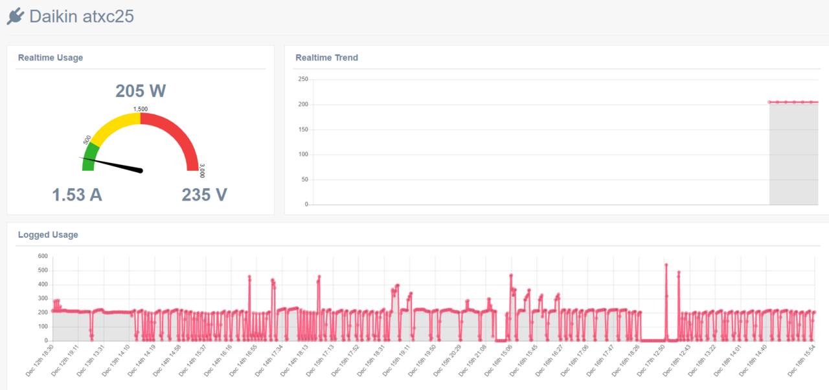This screenshot has height=390, width=829.
Task: Click the 300 label on Logged Usage axis
Action: pos(43,298)
